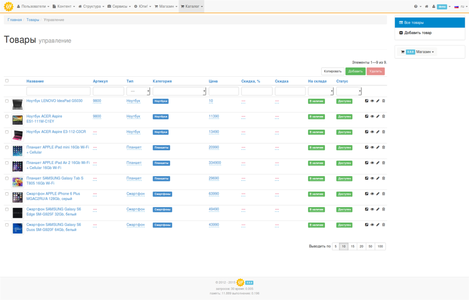The width and height of the screenshot is (469, 300).
Task: Open the Тип filter dropdown
Action: coord(138,91)
